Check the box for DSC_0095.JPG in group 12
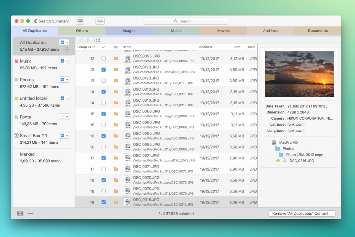This screenshot has height=237, width=355. pos(104,59)
